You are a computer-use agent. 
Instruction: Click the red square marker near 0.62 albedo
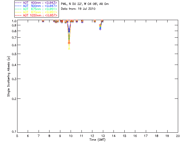(x=69, y=43)
